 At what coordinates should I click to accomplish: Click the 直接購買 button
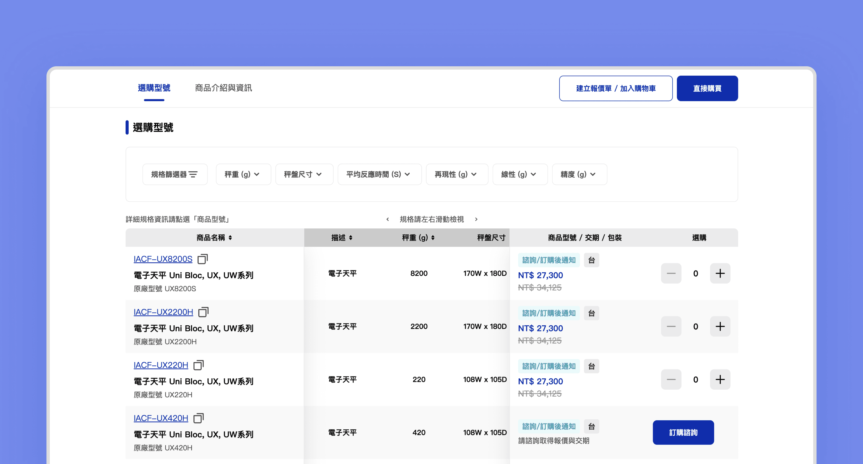pos(707,88)
